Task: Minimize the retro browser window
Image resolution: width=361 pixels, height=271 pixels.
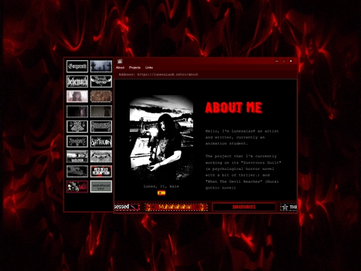Action: click(x=277, y=61)
